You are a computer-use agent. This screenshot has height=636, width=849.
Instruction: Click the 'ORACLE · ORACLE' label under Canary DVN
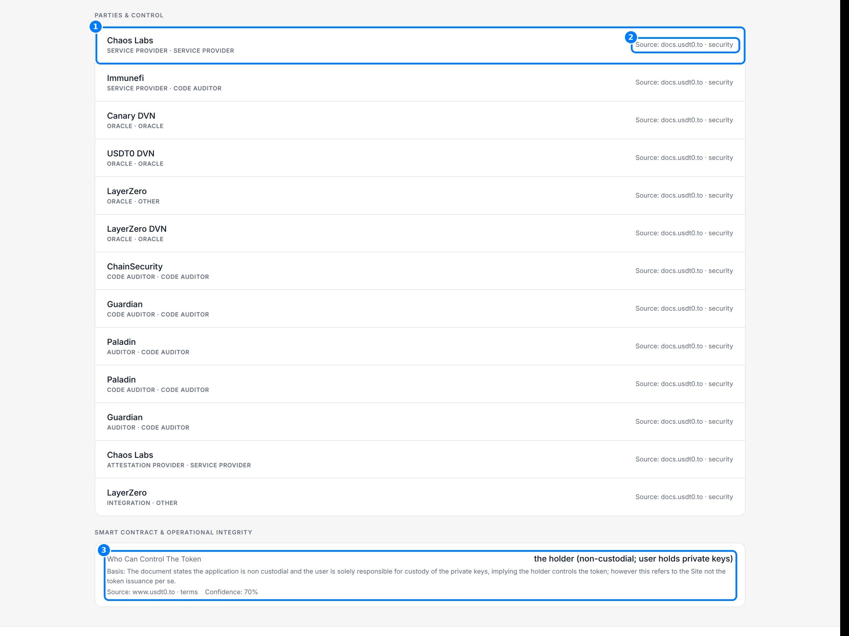tap(135, 126)
